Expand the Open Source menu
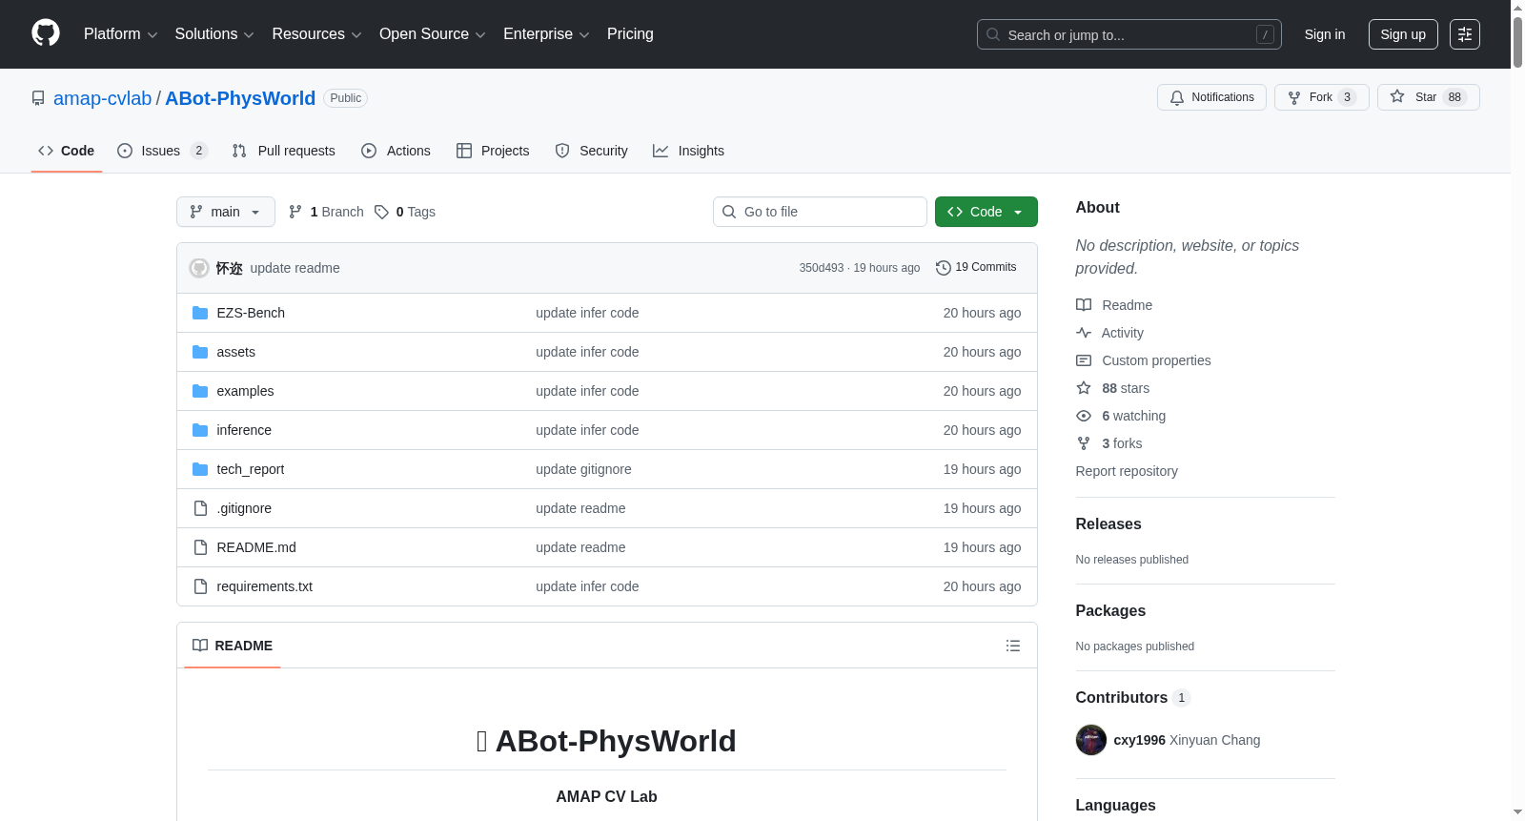The width and height of the screenshot is (1525, 821). (x=433, y=34)
